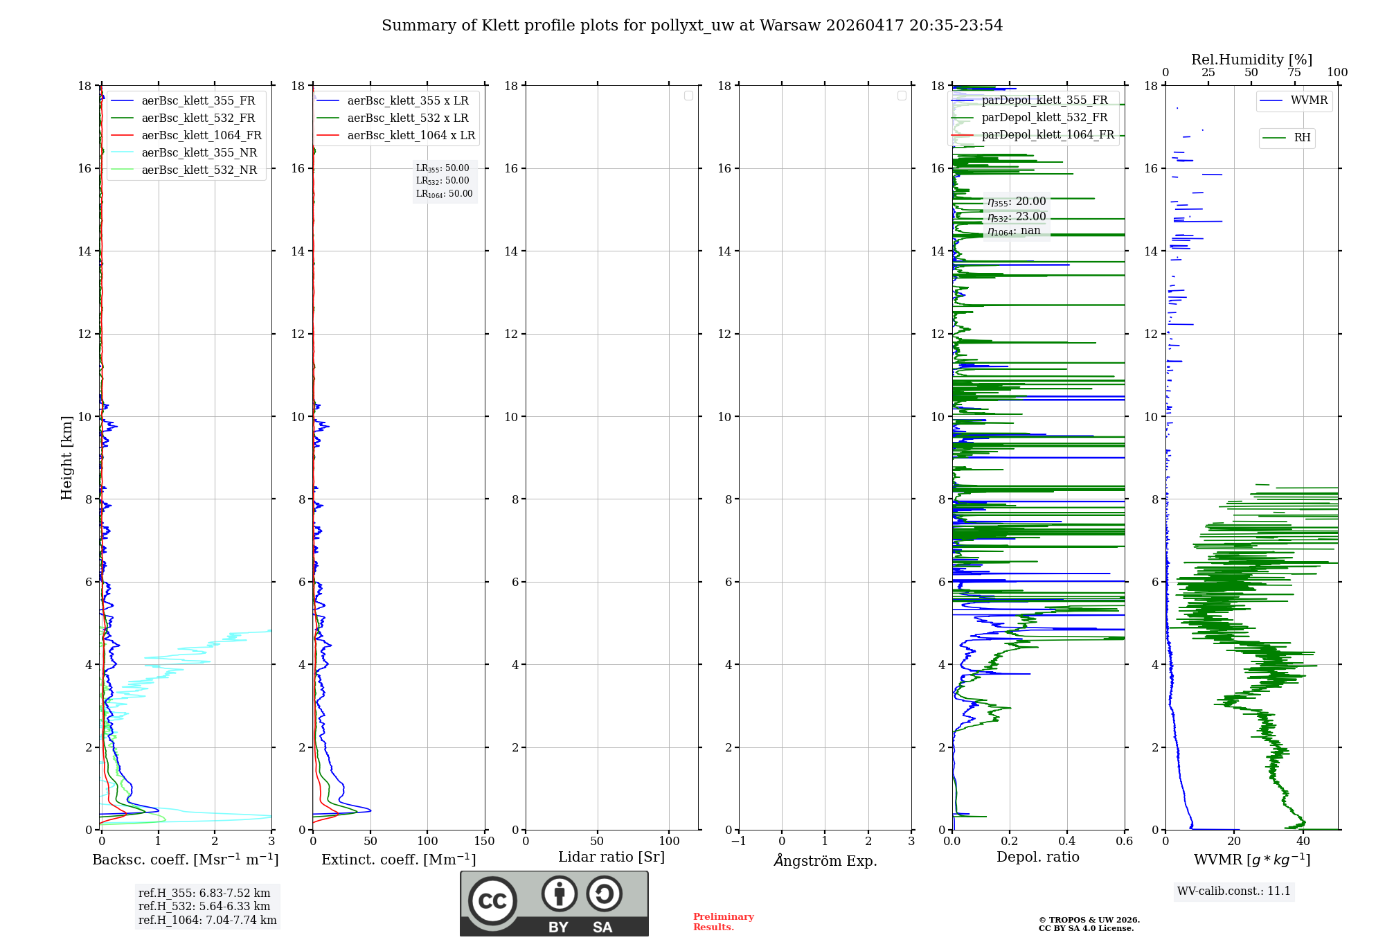This screenshot has width=1385, height=942.
Task: Click the plot title text
Action: 692,26
